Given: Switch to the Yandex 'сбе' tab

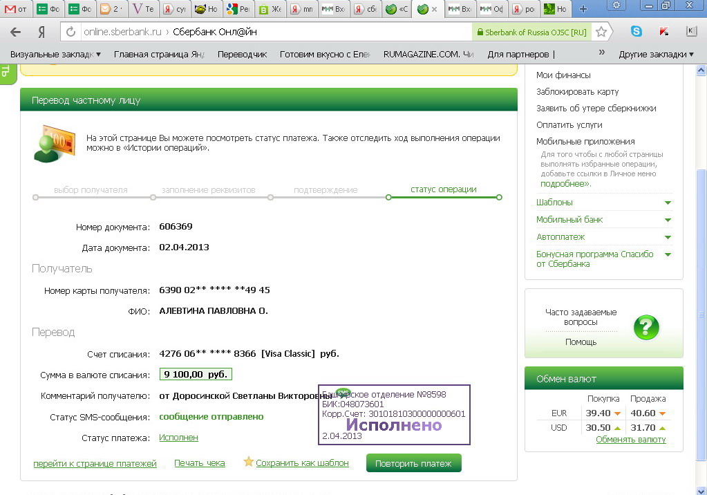Looking at the screenshot, I should [365, 9].
